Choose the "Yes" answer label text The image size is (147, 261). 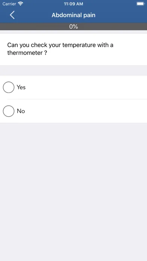[21, 87]
